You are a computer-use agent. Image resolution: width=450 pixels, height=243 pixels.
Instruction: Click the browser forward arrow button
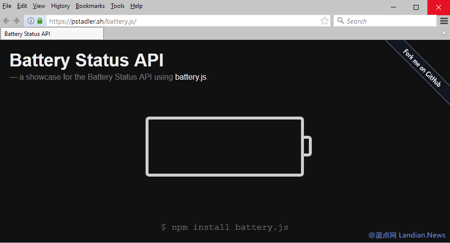16,21
